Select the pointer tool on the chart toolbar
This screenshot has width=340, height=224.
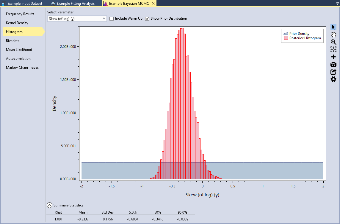coord(333,26)
